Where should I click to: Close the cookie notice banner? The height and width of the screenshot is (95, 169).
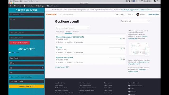159,10
